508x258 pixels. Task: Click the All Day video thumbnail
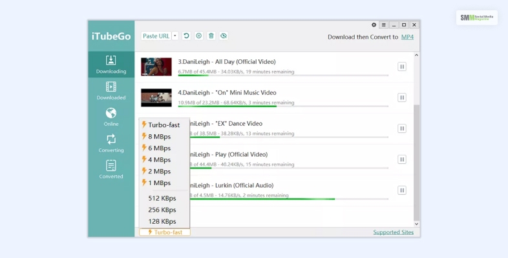tap(156, 67)
